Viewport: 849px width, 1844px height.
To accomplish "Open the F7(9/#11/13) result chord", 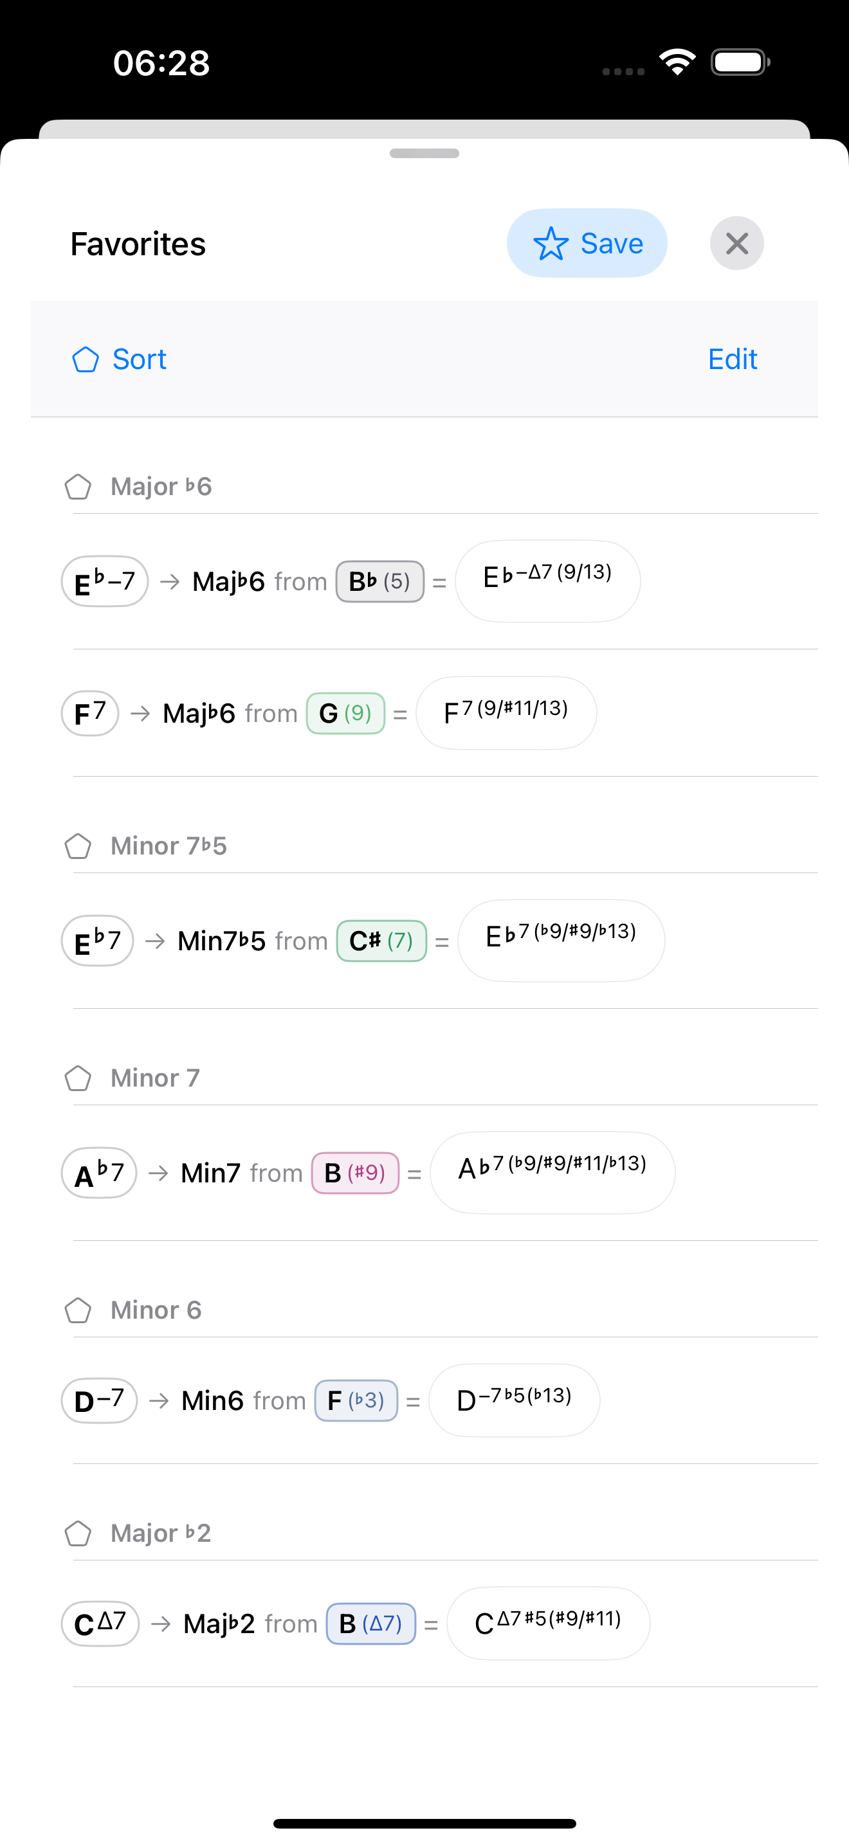I will [x=506, y=713].
